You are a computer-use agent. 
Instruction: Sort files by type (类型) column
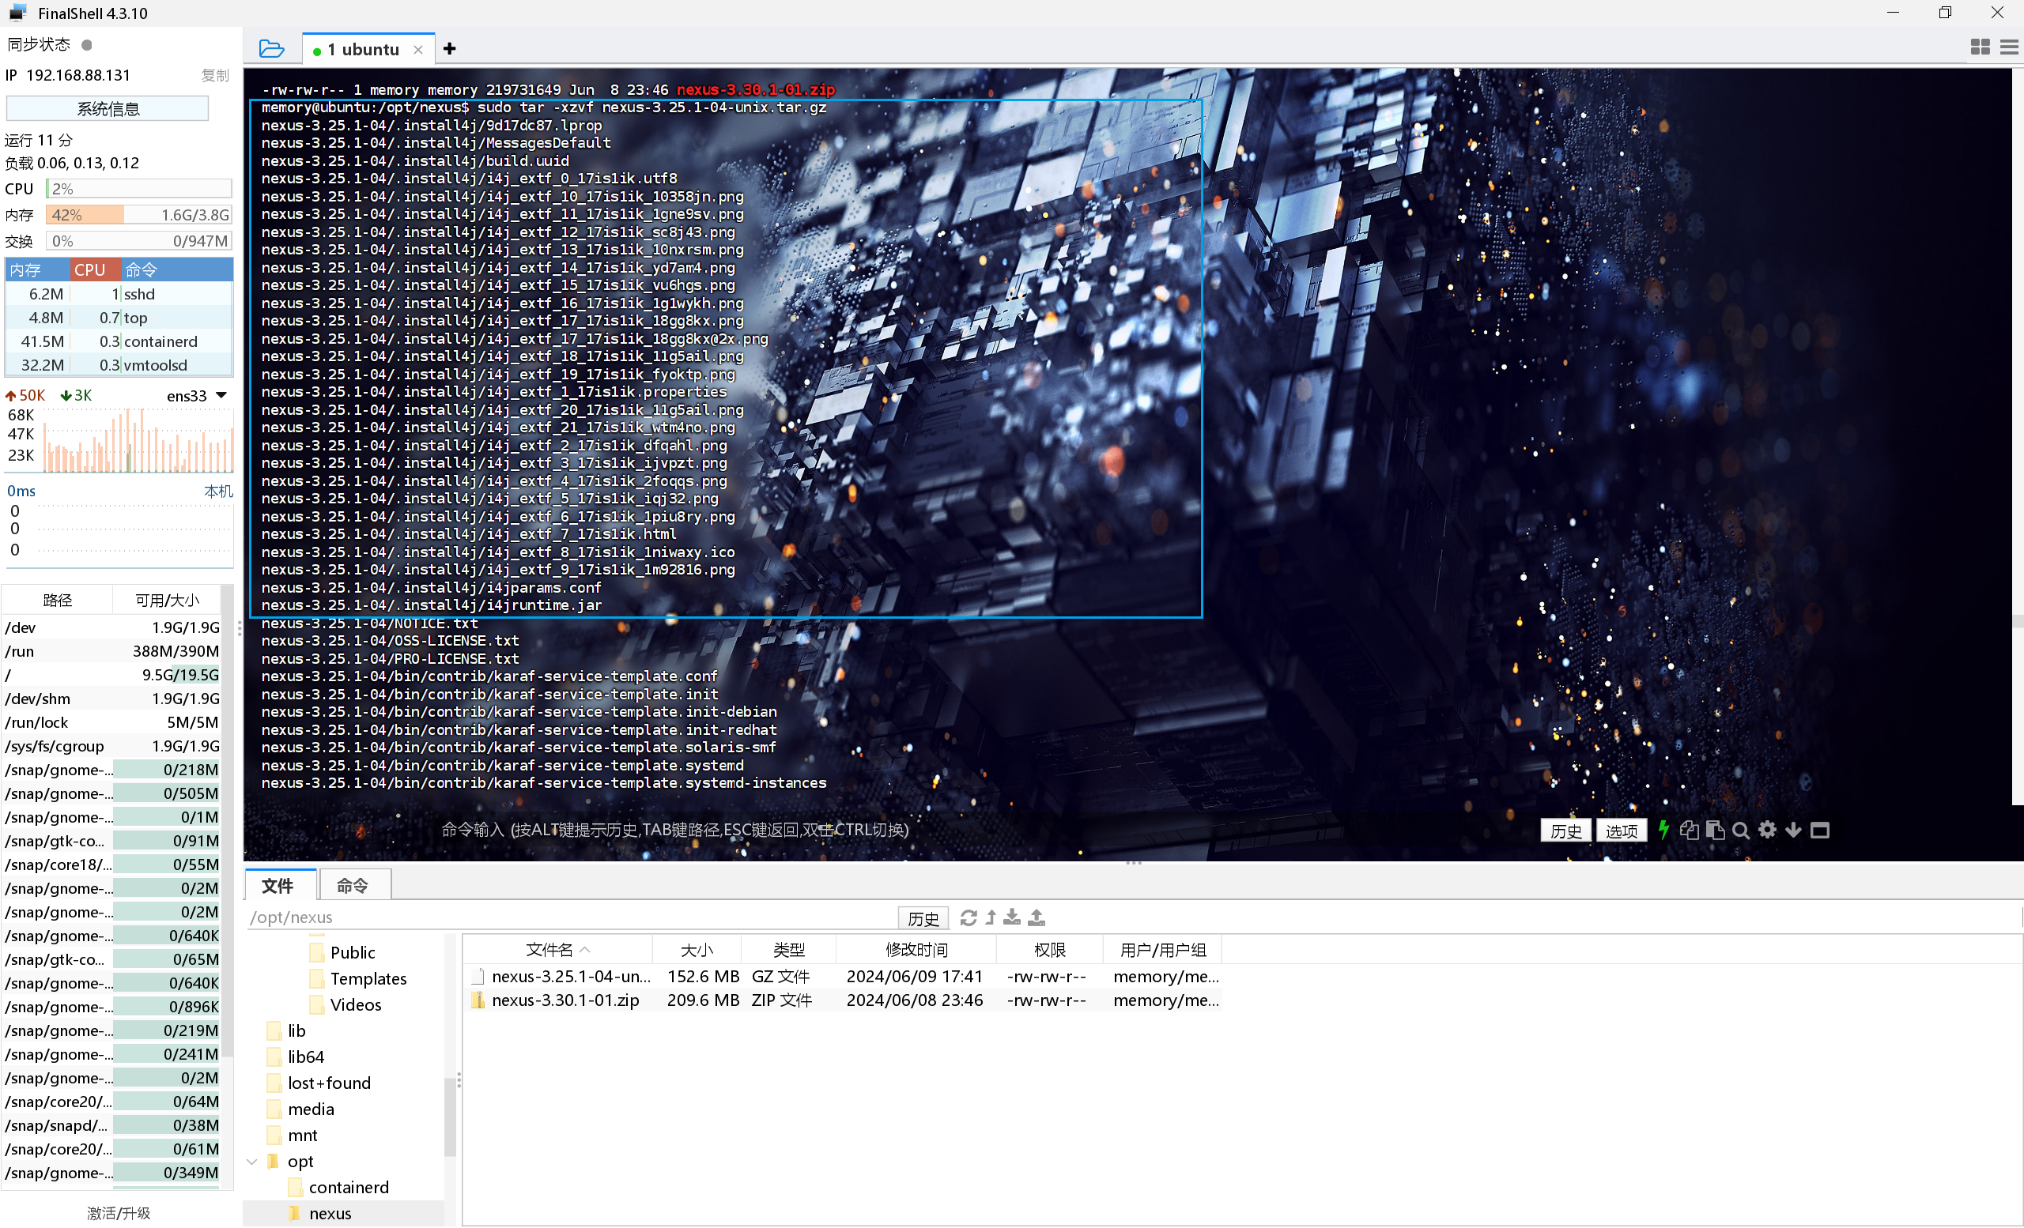pos(788,950)
